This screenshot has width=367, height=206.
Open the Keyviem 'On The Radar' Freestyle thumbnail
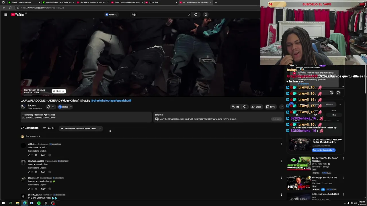299,163
